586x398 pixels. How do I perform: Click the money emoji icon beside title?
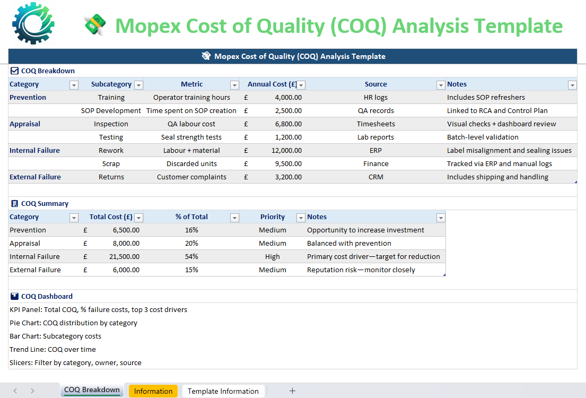[x=95, y=25]
